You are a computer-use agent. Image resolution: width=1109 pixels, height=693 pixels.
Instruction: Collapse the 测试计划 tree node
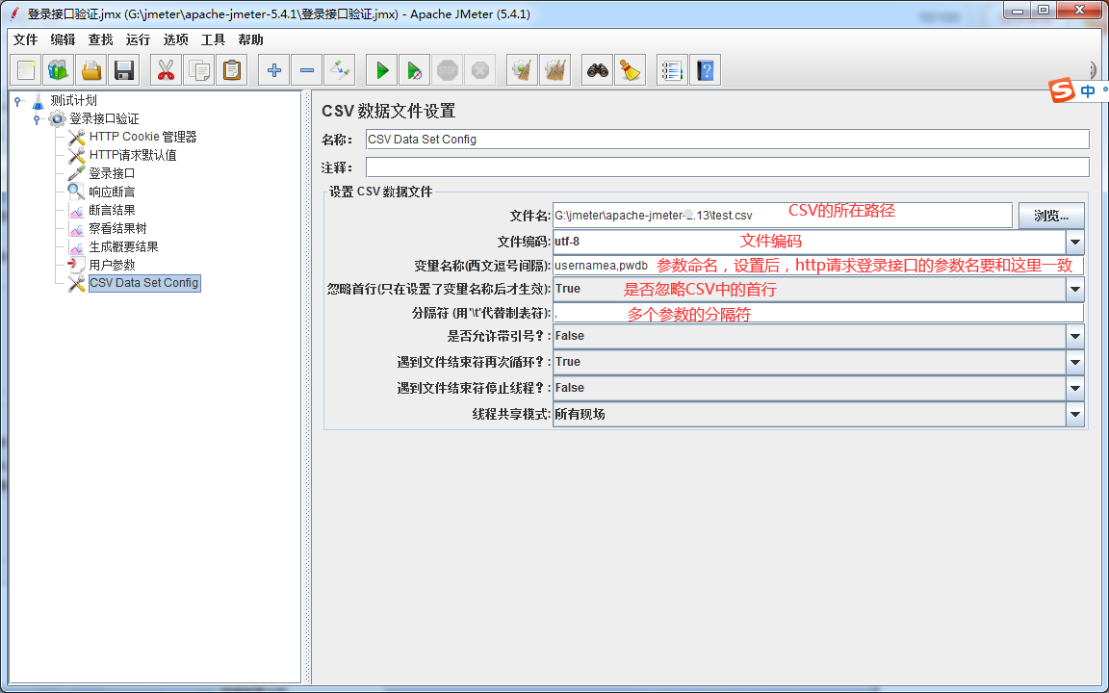pyautogui.click(x=17, y=101)
